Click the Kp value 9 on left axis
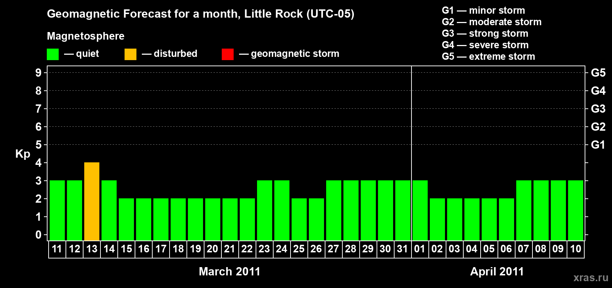Image resolution: width=612 pixels, height=288 pixels. click(38, 73)
